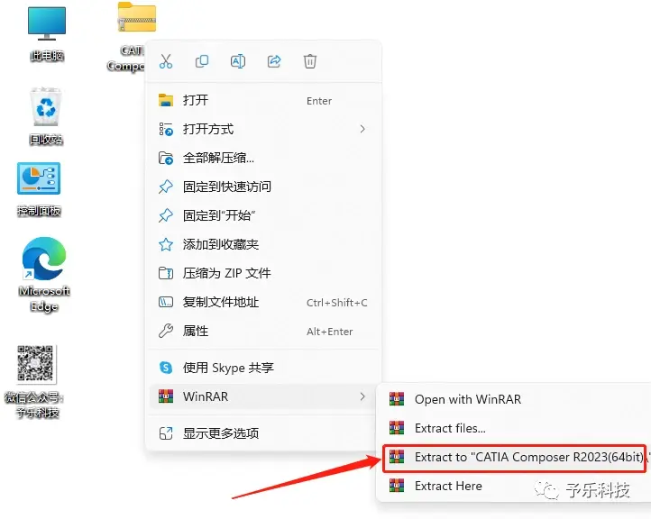
Task: Click the Share icon in context menu
Action: pyautogui.click(x=274, y=61)
